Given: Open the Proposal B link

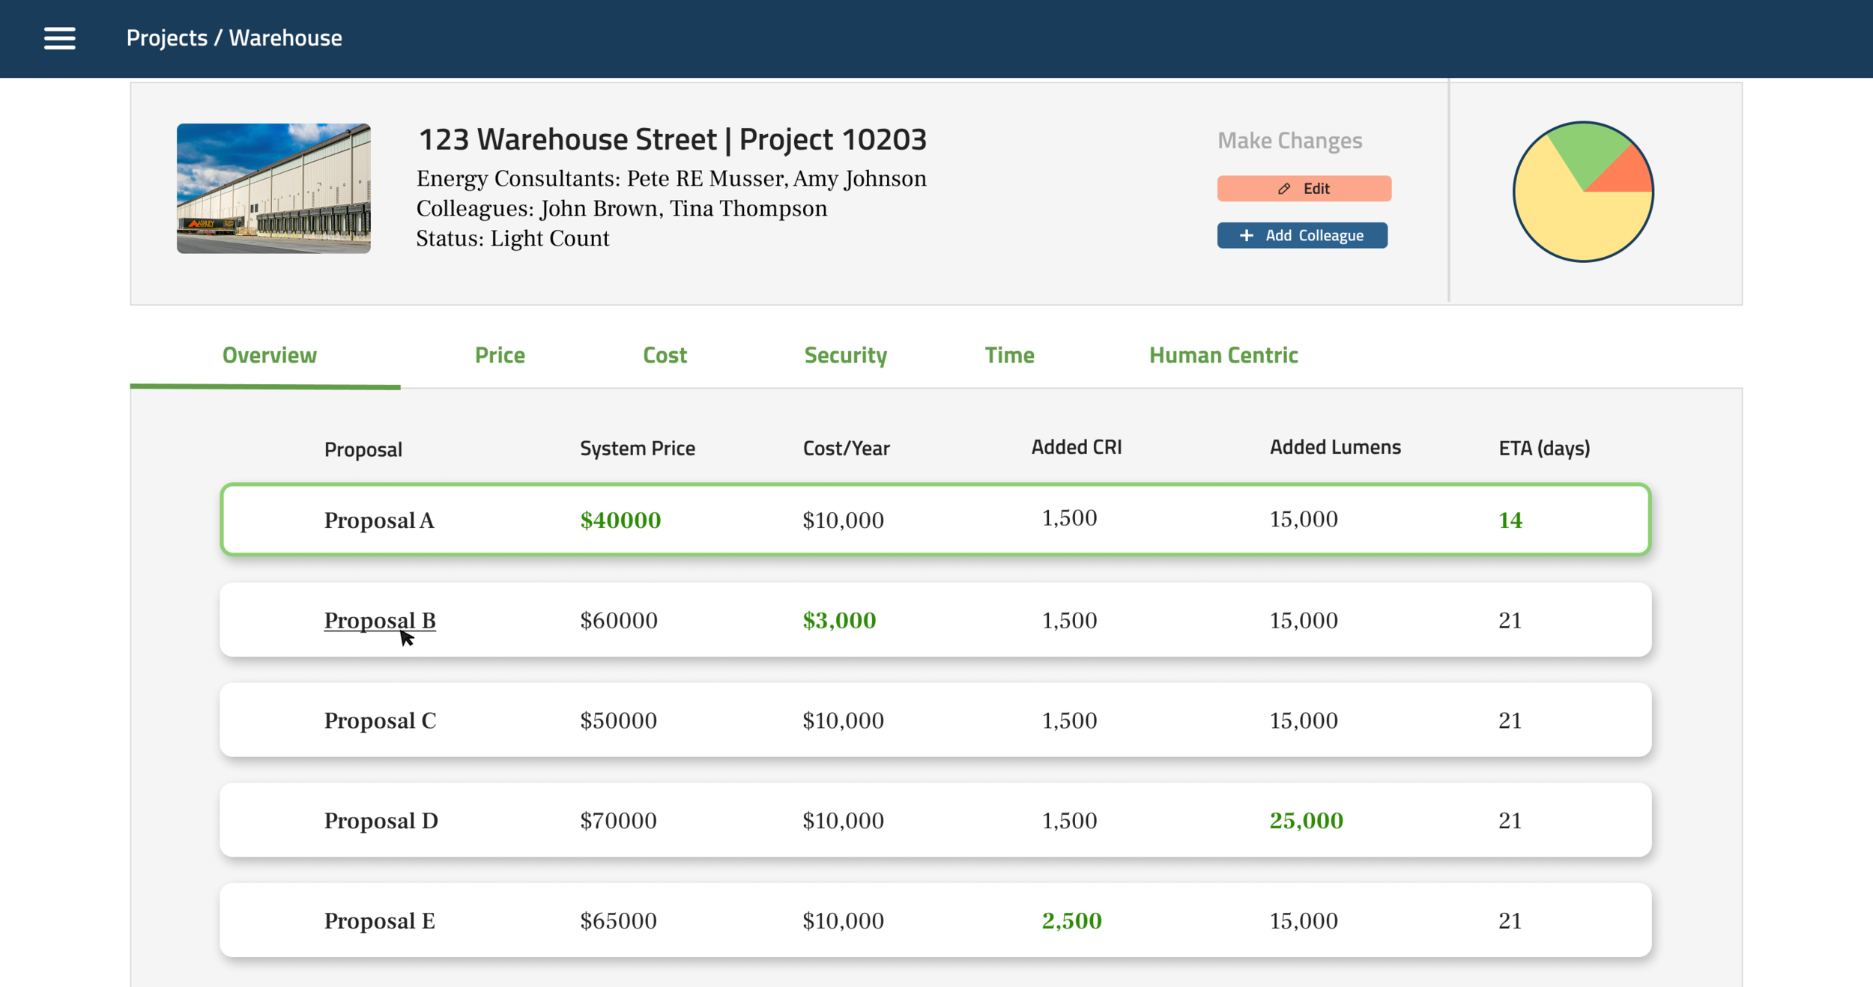Looking at the screenshot, I should [x=380, y=621].
